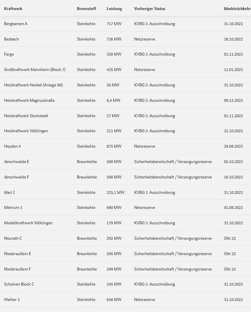
Task: Click the Mehrum 3 Netzreserve status
Action: (144, 208)
